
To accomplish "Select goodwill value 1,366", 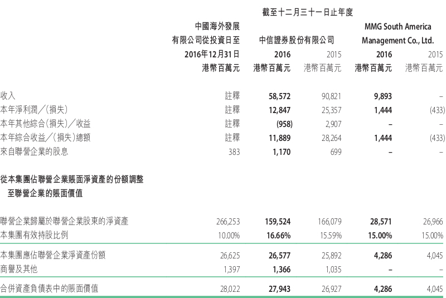I will 282,270.
